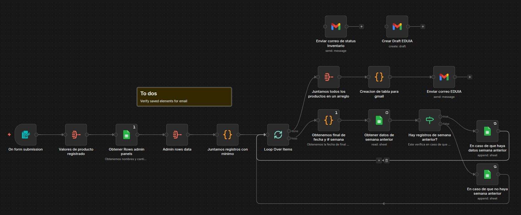
Task: Click the plus button on loop-back connection
Action: (x=379, y=160)
